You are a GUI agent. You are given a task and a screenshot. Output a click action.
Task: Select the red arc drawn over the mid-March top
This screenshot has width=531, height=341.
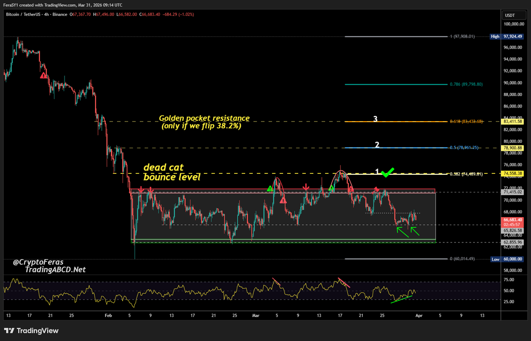[341, 170]
